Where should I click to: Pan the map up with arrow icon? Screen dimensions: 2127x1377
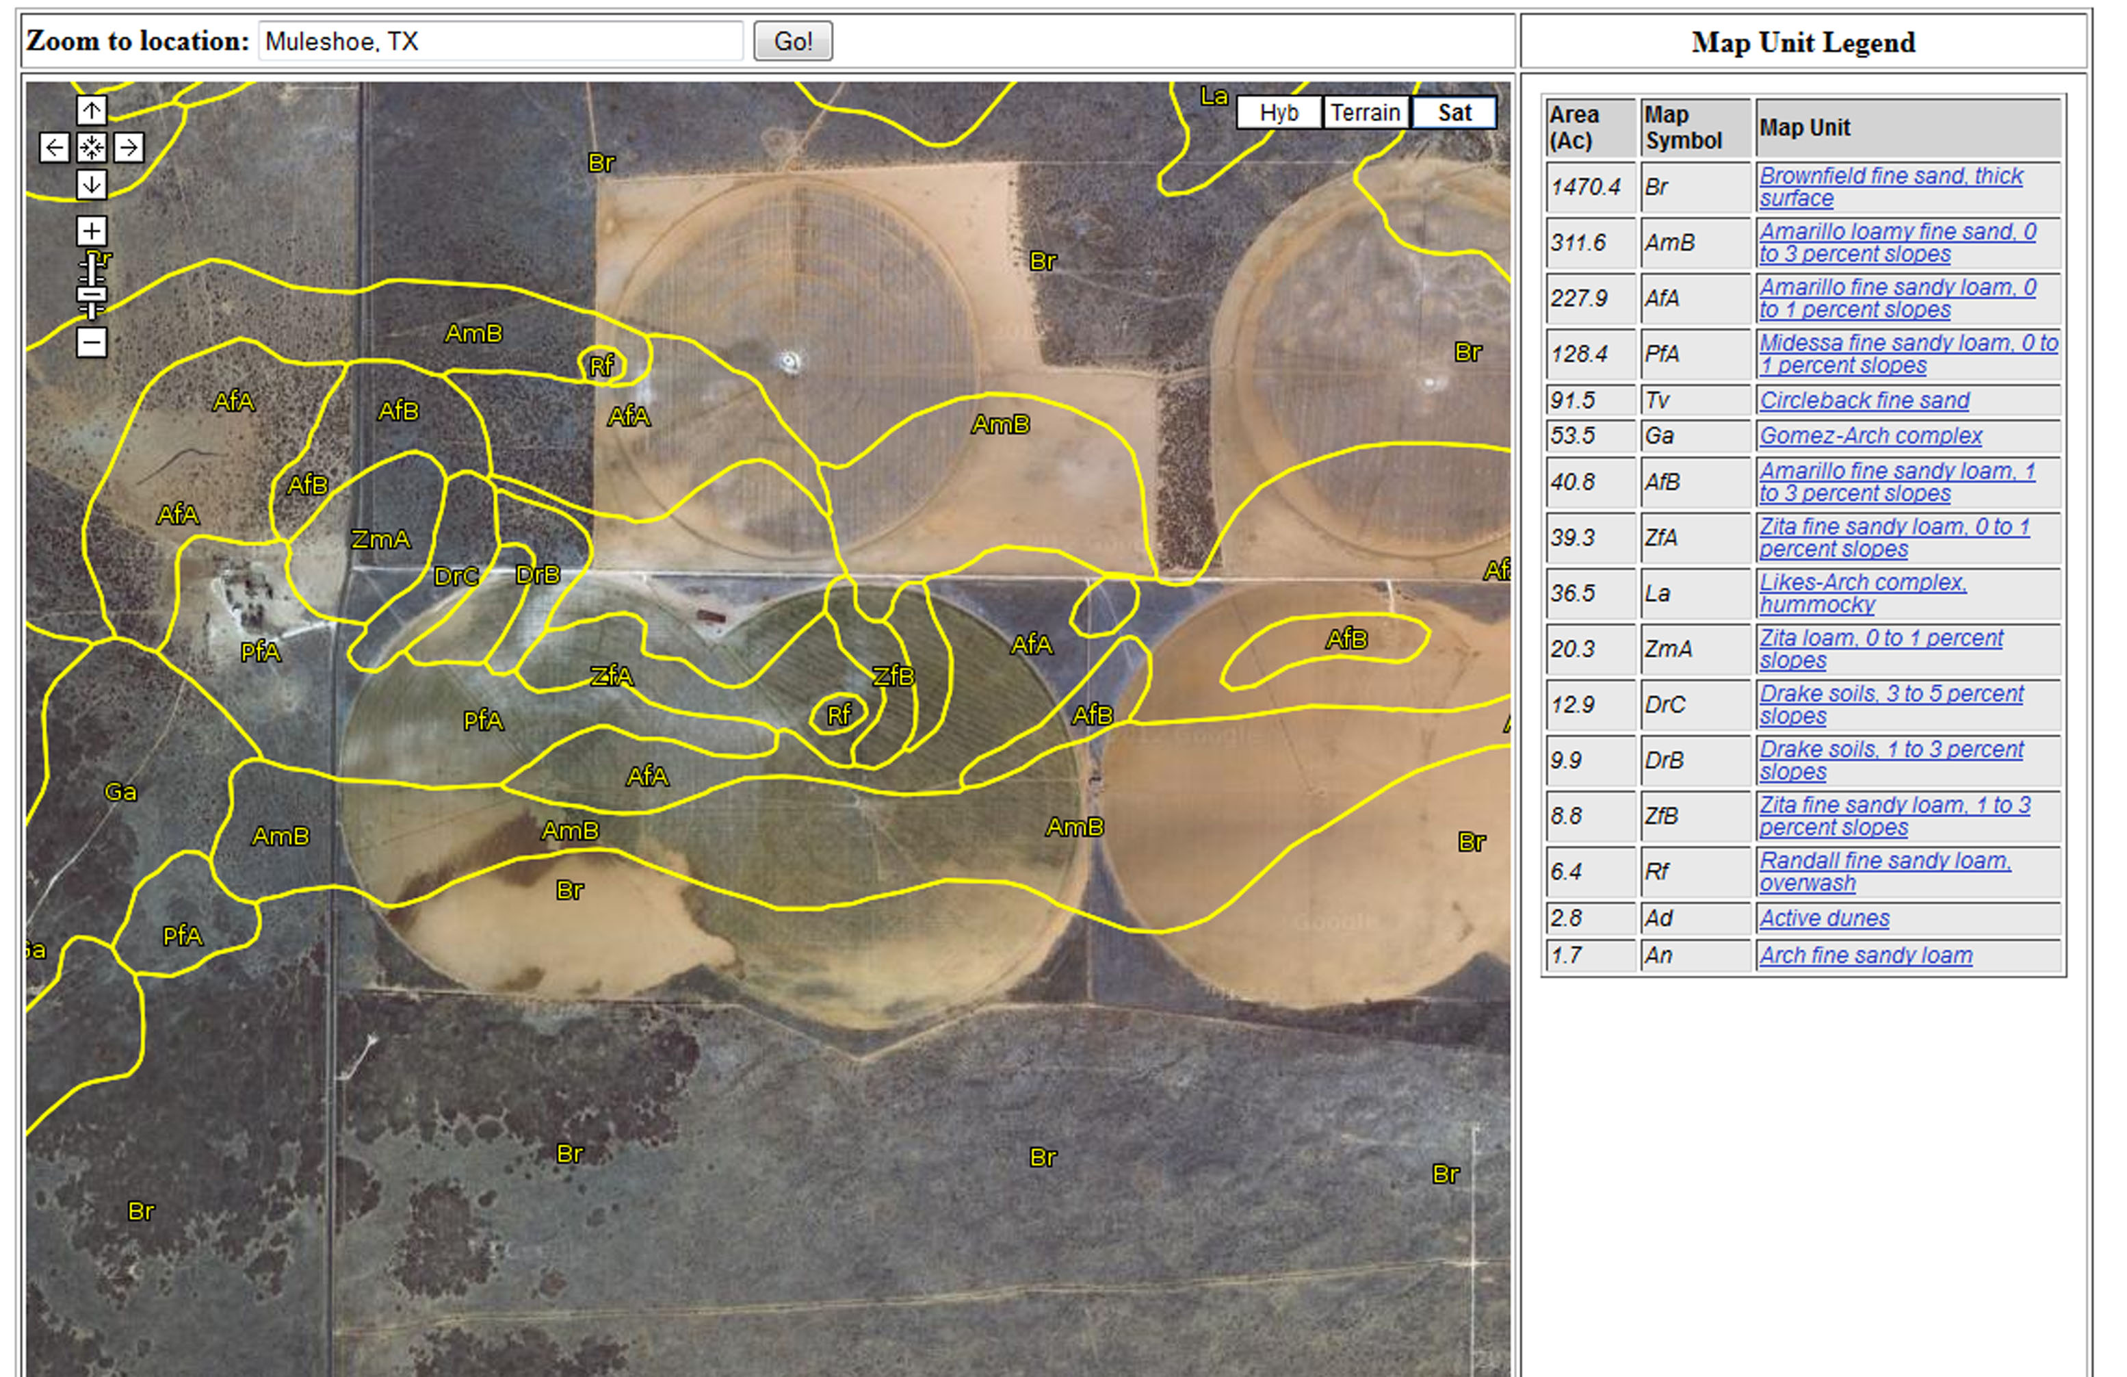pyautogui.click(x=91, y=111)
